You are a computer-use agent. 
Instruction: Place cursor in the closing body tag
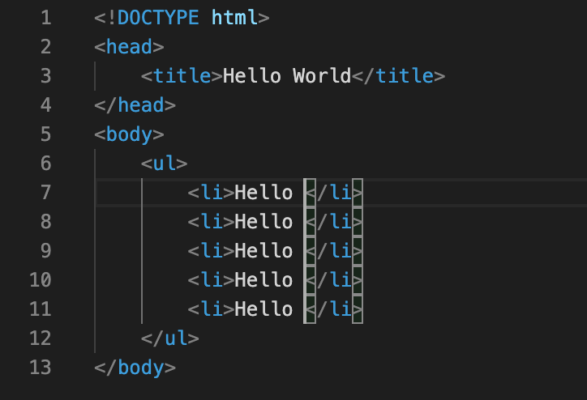135,367
